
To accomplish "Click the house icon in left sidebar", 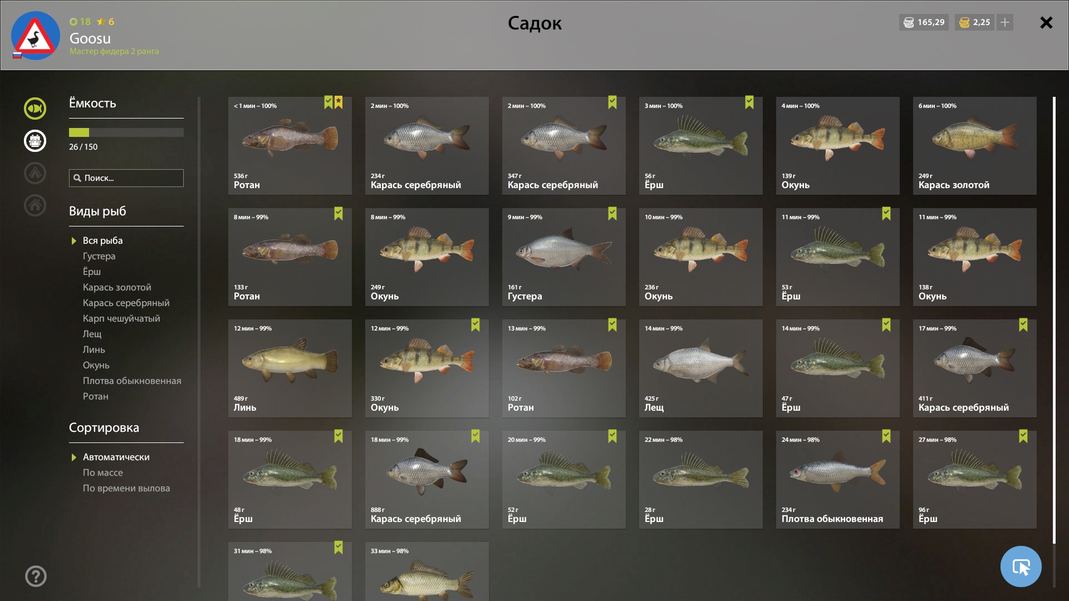I will pos(35,205).
